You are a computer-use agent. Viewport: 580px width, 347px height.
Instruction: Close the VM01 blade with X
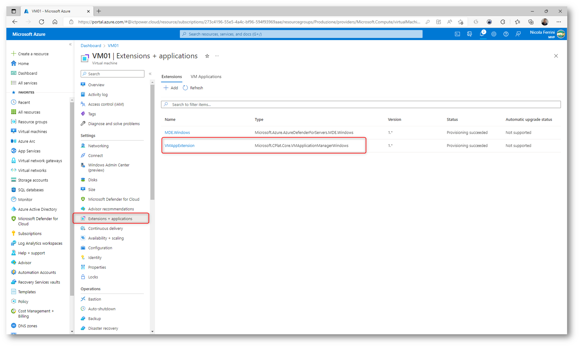click(556, 56)
